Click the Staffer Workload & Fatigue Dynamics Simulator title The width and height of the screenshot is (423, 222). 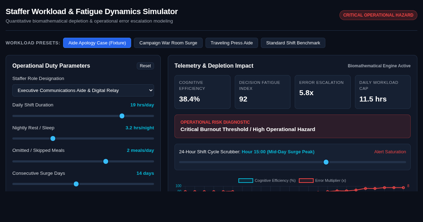92,12
